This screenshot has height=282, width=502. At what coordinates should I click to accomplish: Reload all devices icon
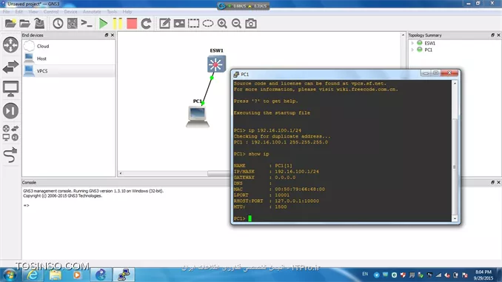pos(146,24)
